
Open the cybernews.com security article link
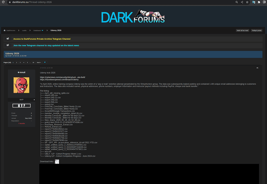point(62,77)
